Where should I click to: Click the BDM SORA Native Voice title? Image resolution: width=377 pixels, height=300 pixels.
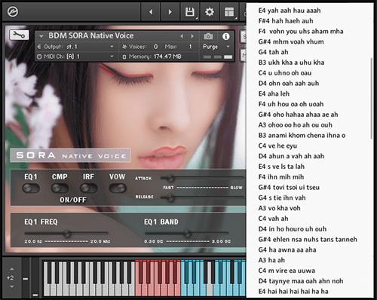91,36
